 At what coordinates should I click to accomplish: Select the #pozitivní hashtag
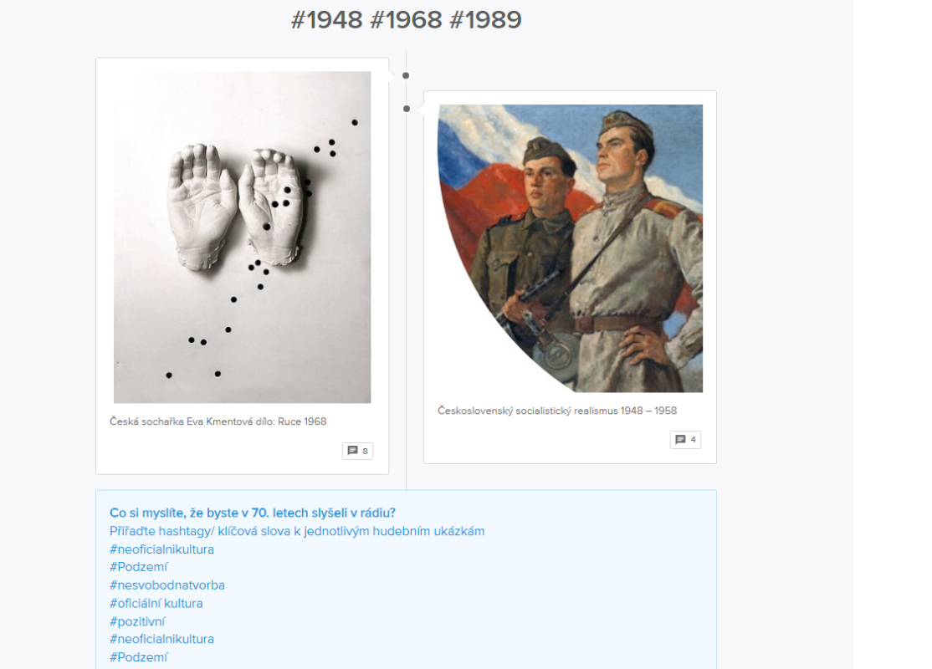(x=137, y=621)
